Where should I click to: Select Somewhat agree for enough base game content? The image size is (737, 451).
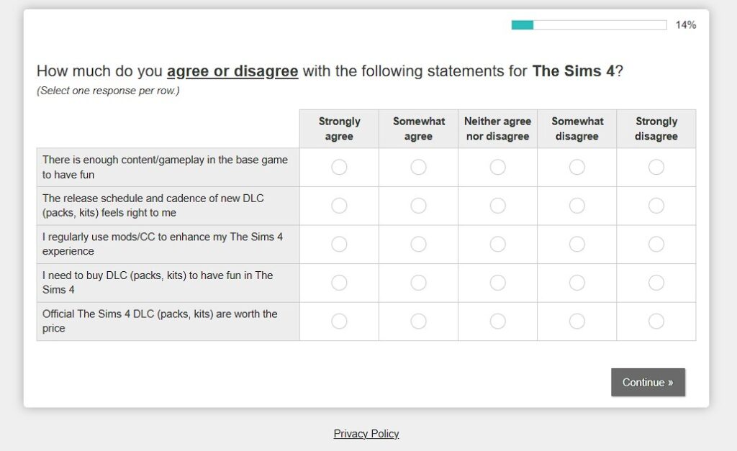418,168
